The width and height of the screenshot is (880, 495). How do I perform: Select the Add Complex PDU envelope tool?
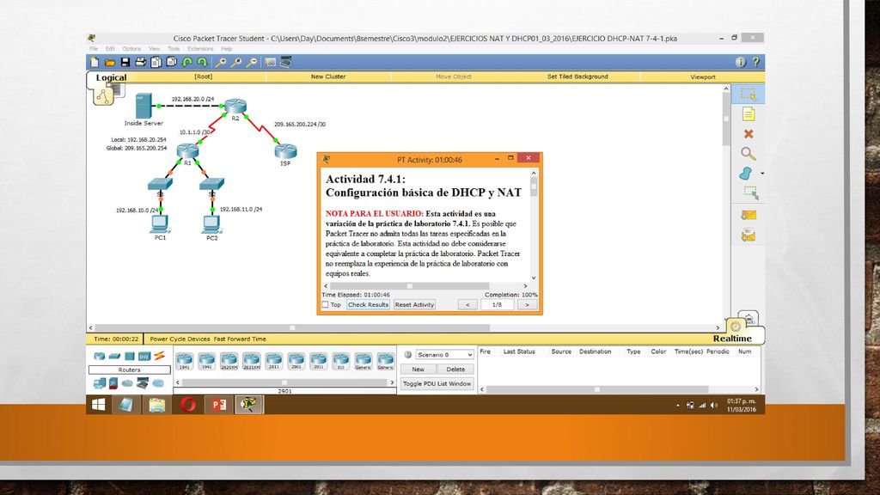pos(749,235)
